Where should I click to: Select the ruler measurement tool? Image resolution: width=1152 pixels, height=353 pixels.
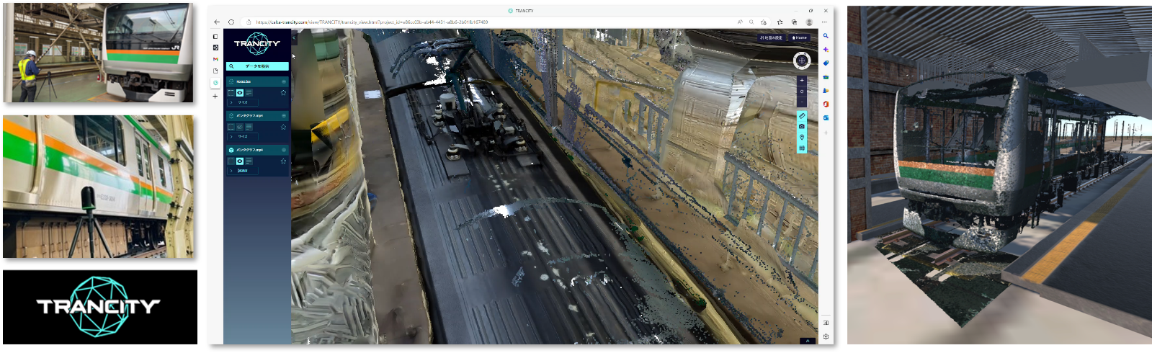(x=802, y=116)
